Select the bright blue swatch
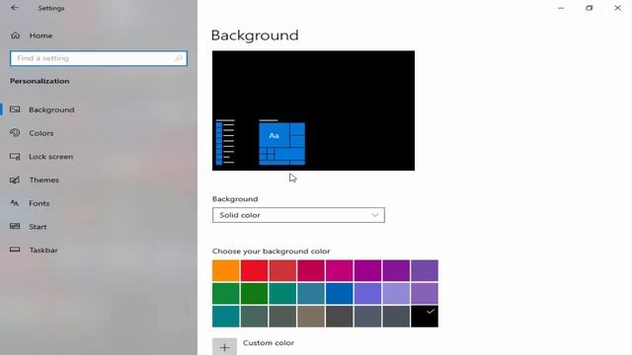632x355 pixels. coord(340,294)
